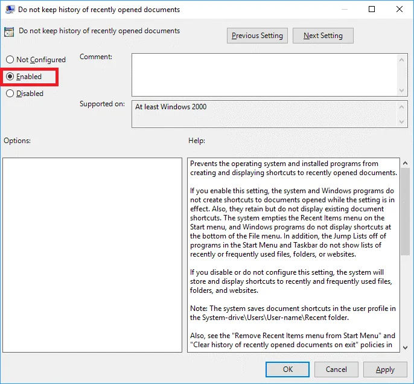This screenshot has width=414, height=384.
Task: Maximize the policy dialog window
Action: (372, 10)
